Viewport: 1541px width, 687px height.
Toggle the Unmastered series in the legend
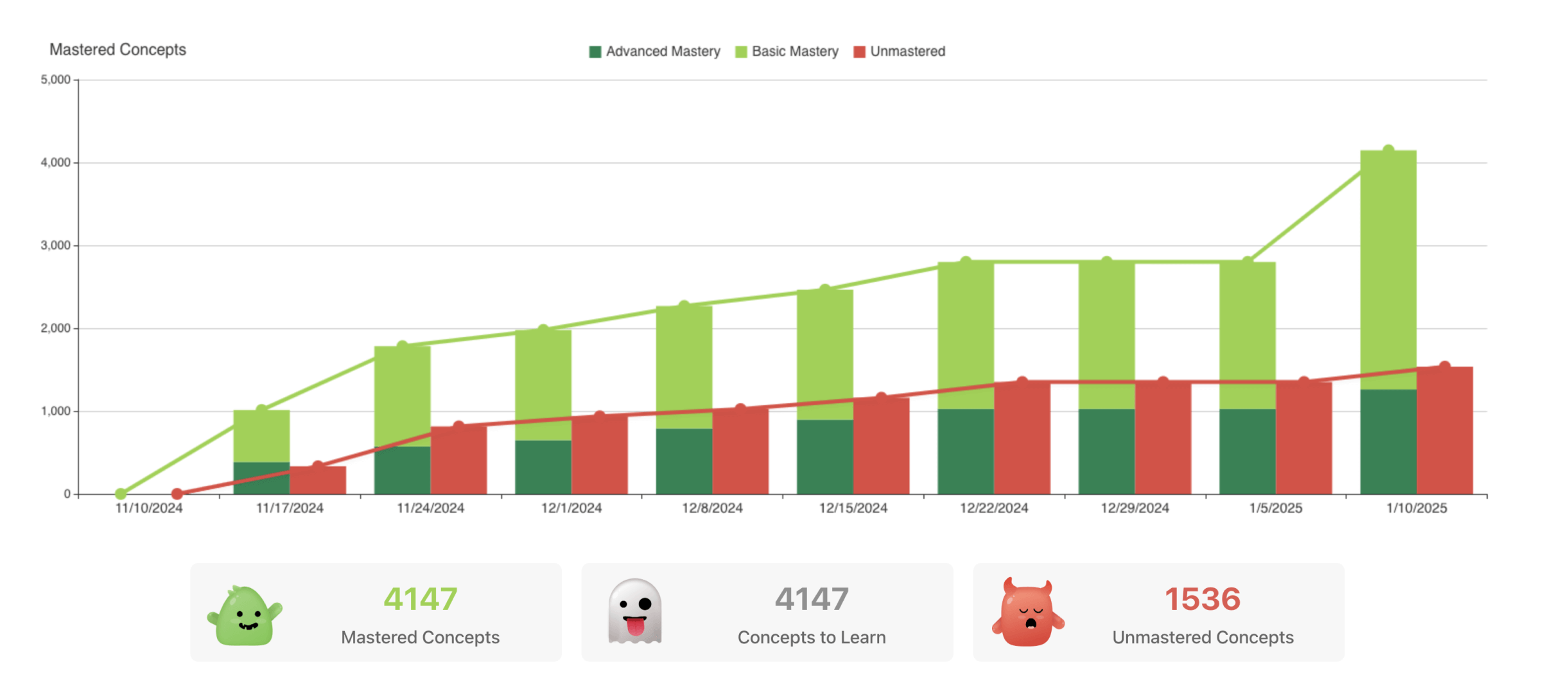click(x=907, y=51)
